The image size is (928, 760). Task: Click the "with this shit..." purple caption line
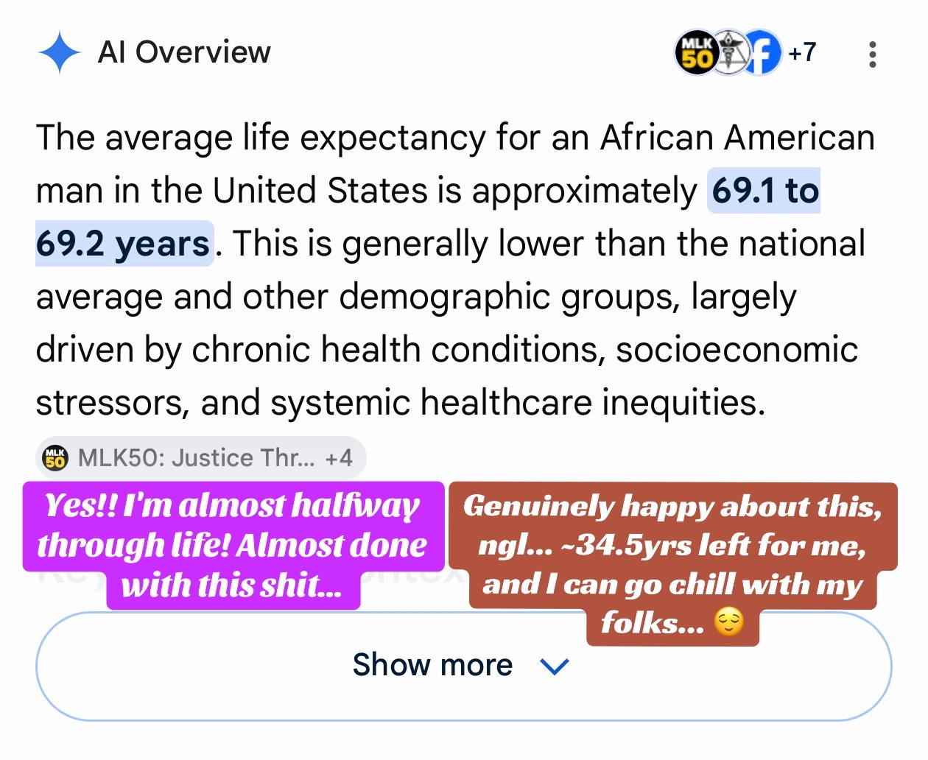(x=233, y=586)
